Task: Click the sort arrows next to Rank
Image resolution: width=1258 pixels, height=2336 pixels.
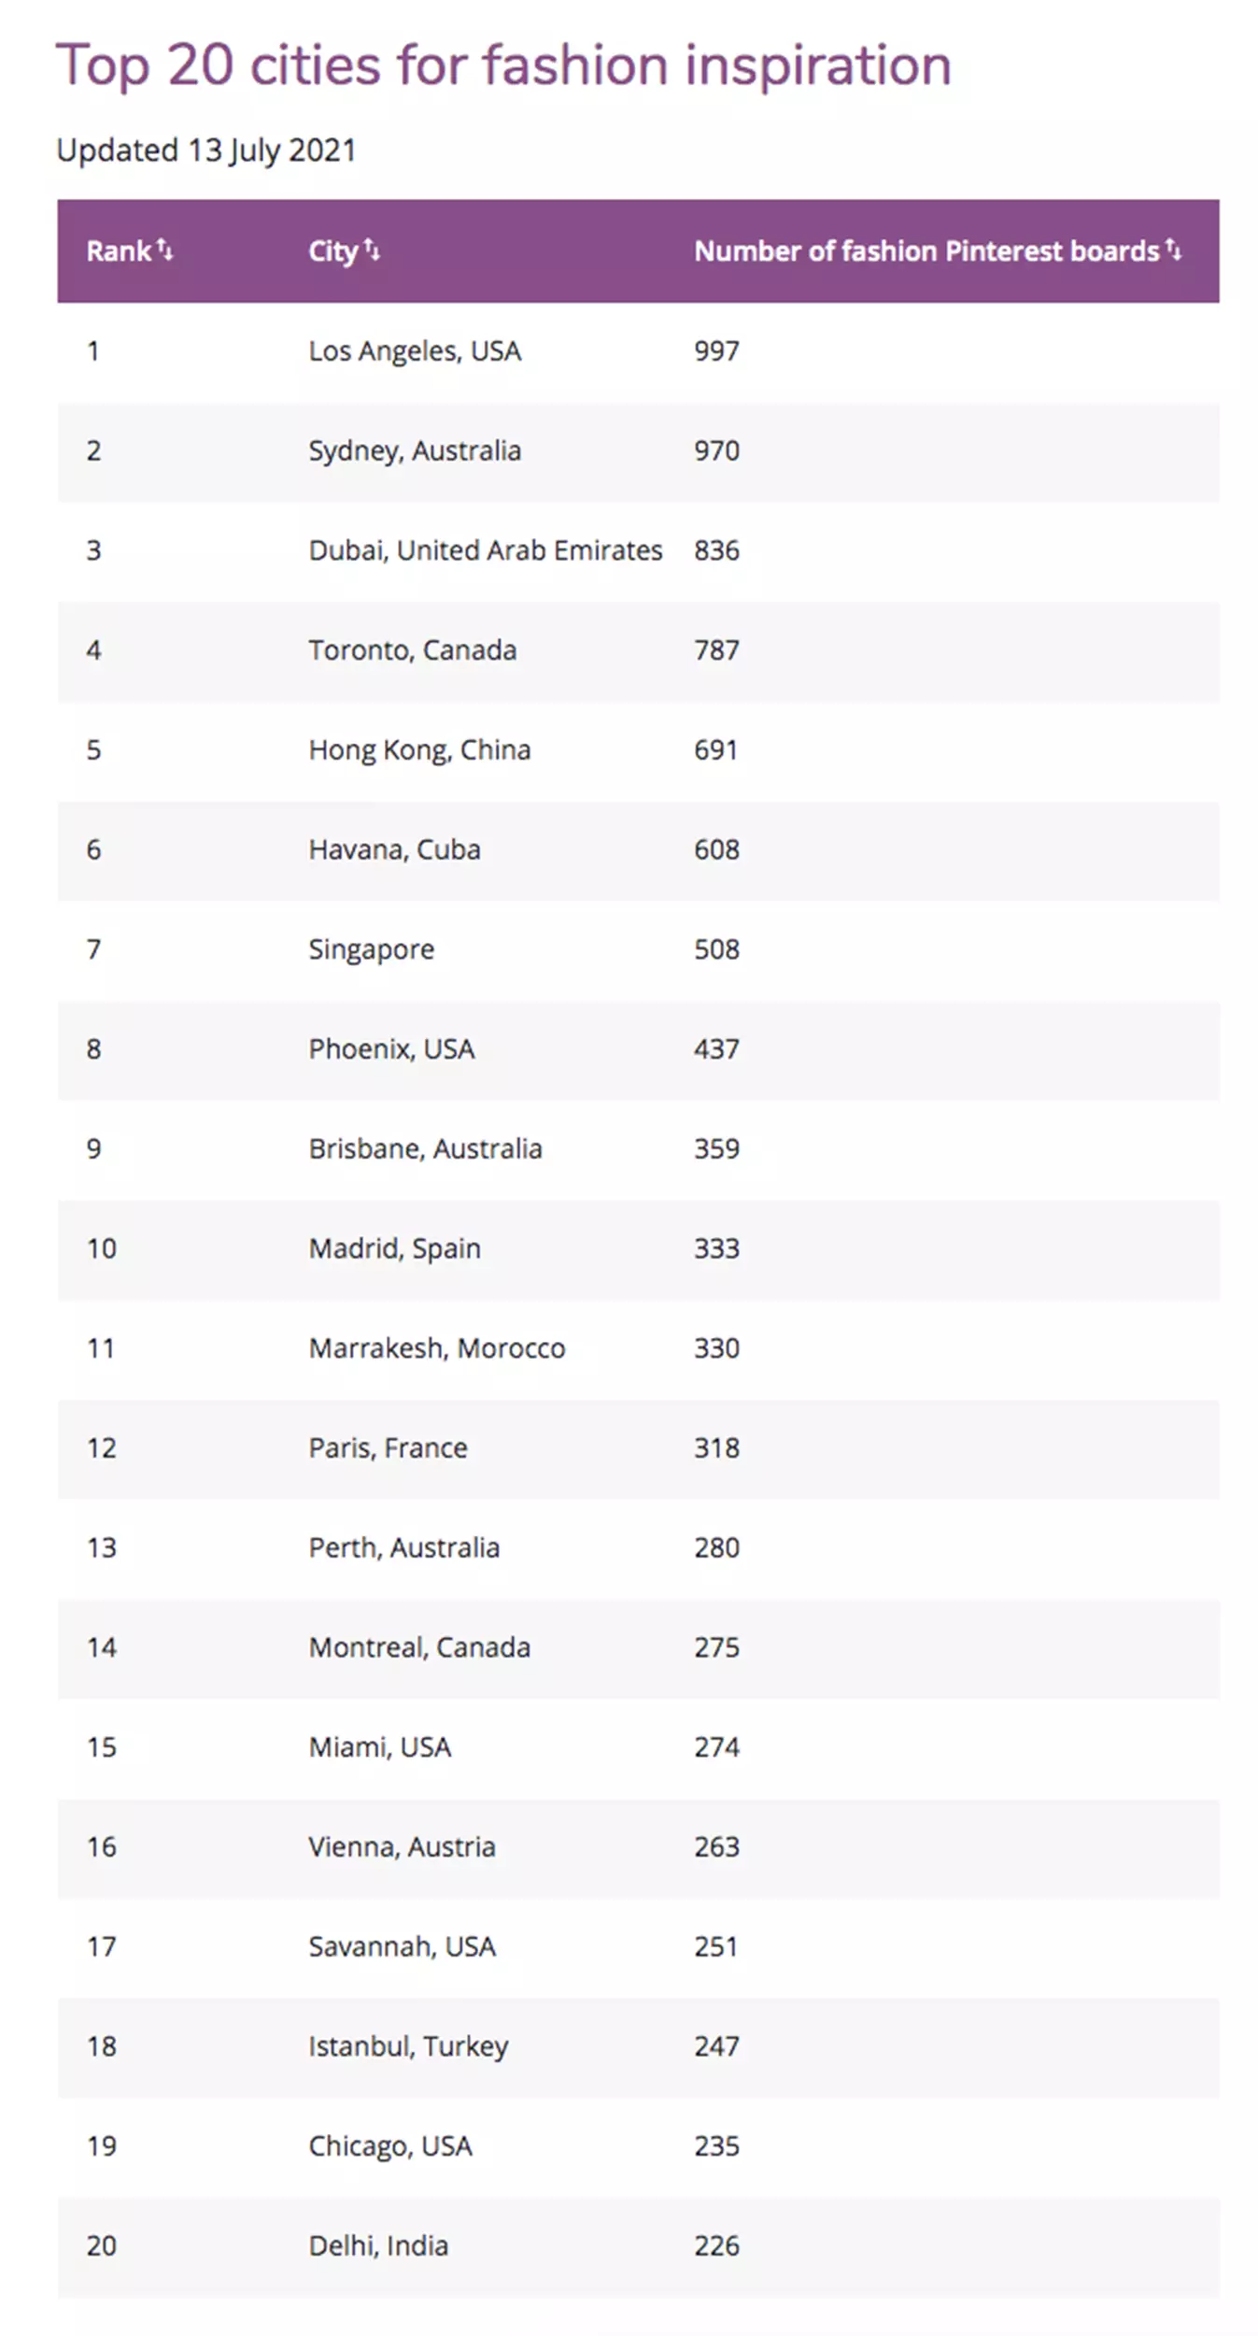Action: [x=164, y=249]
